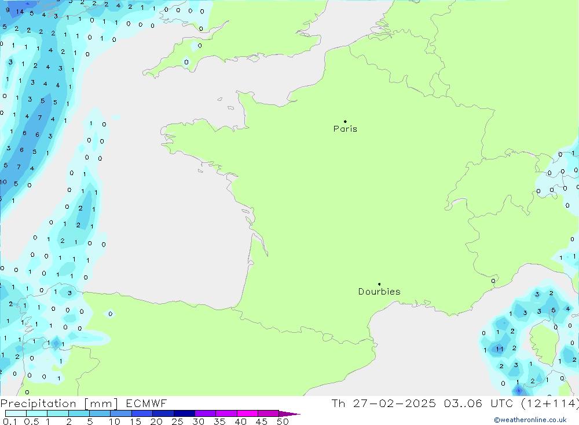The image size is (579, 425).
Task: Pick the 10–15 mm legend swatch
Action: (x=121, y=413)
